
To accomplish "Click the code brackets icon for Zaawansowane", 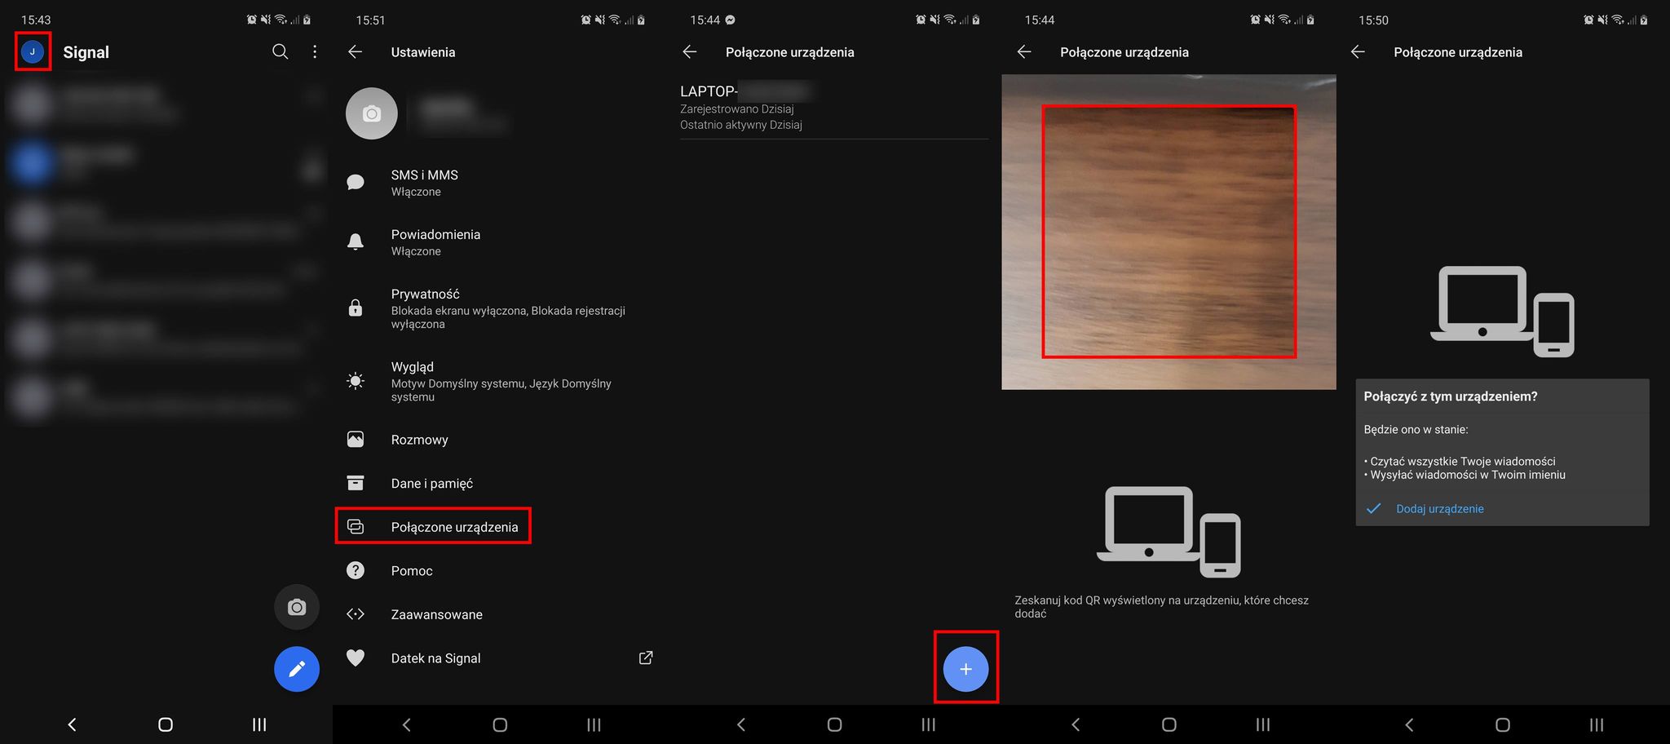I will [x=356, y=614].
